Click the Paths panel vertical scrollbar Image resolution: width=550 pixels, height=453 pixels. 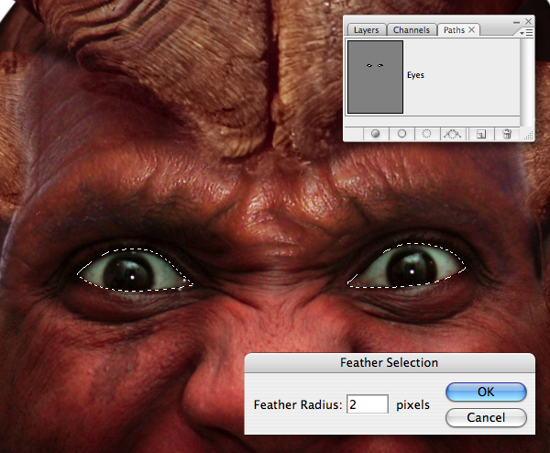[524, 83]
